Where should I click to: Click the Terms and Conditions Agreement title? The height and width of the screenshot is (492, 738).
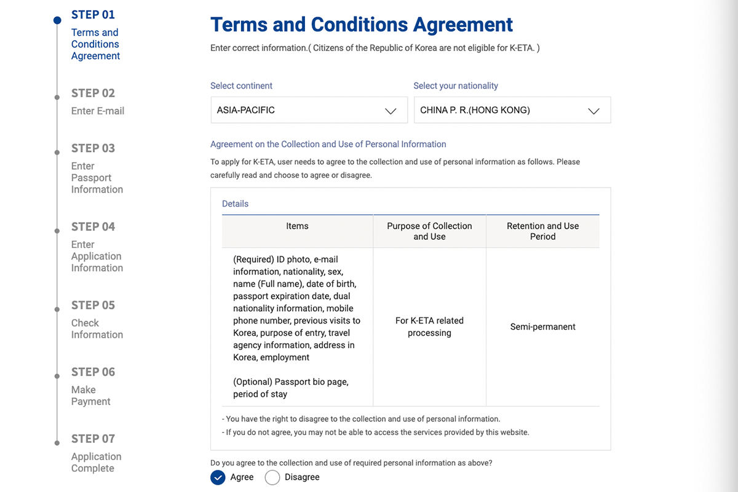pyautogui.click(x=362, y=25)
